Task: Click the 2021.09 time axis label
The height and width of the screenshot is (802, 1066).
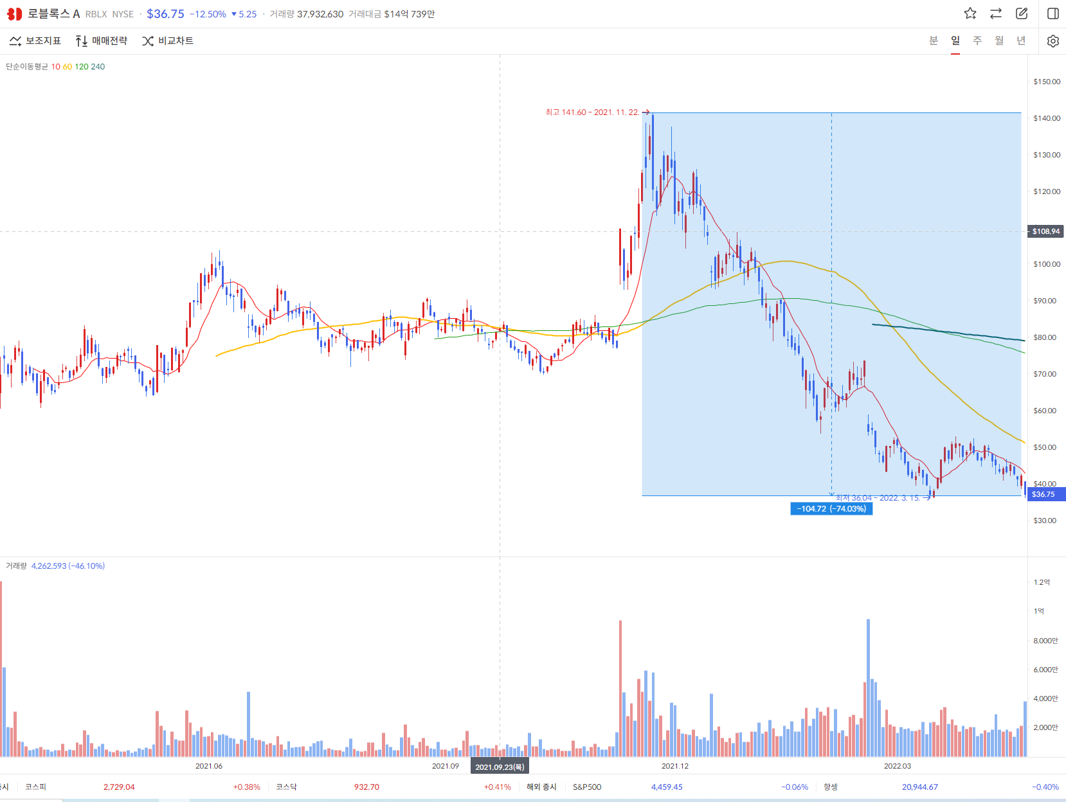Action: [x=446, y=766]
